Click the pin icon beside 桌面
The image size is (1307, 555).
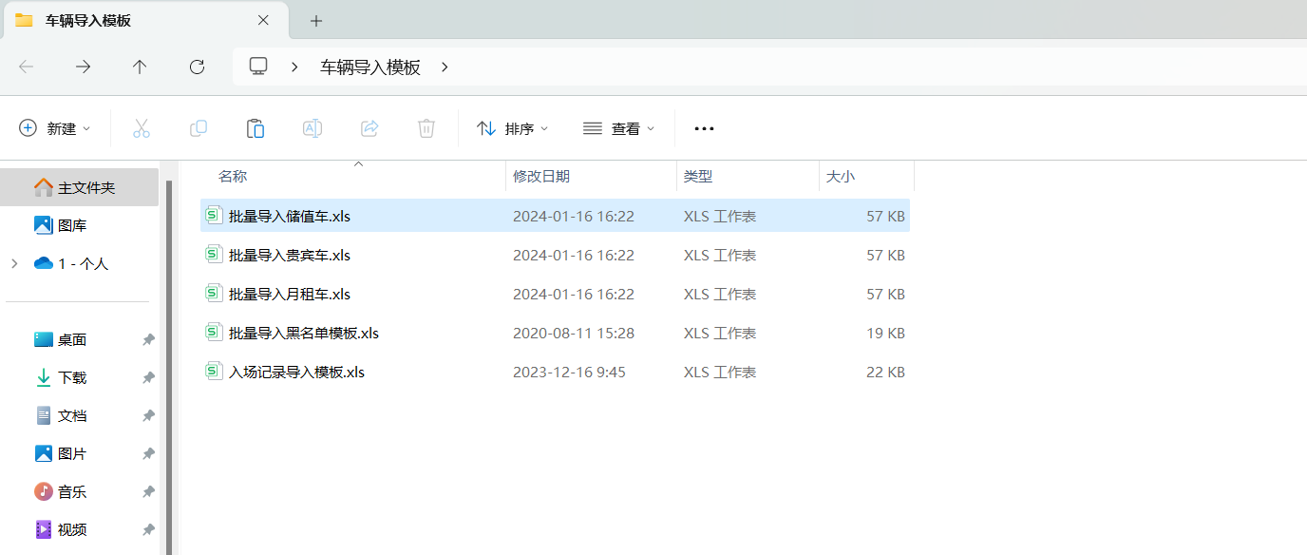[148, 339]
